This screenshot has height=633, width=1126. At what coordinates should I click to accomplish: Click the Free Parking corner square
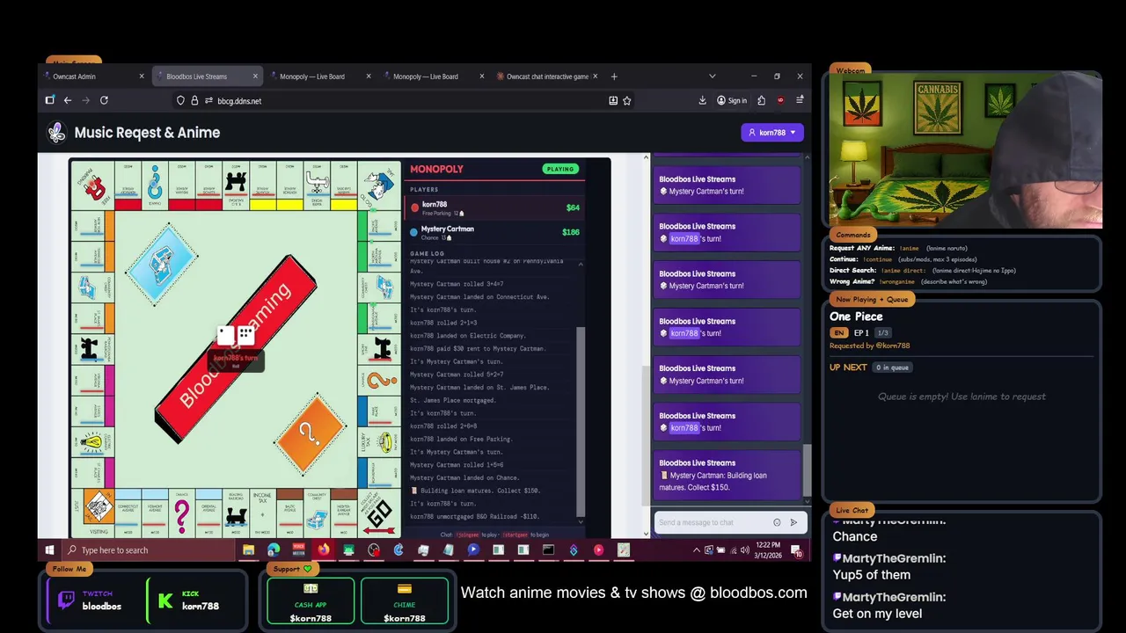point(93,186)
